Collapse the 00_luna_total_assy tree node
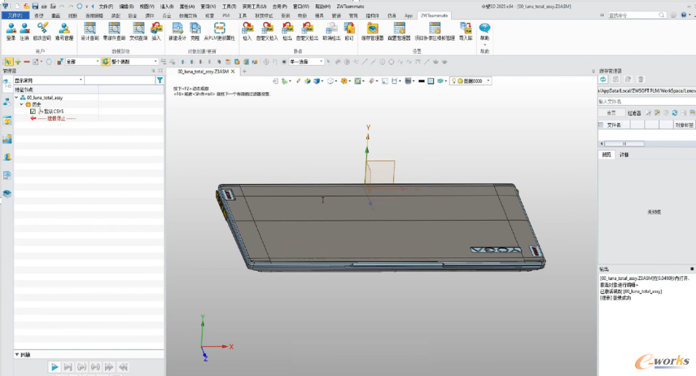 16,98
